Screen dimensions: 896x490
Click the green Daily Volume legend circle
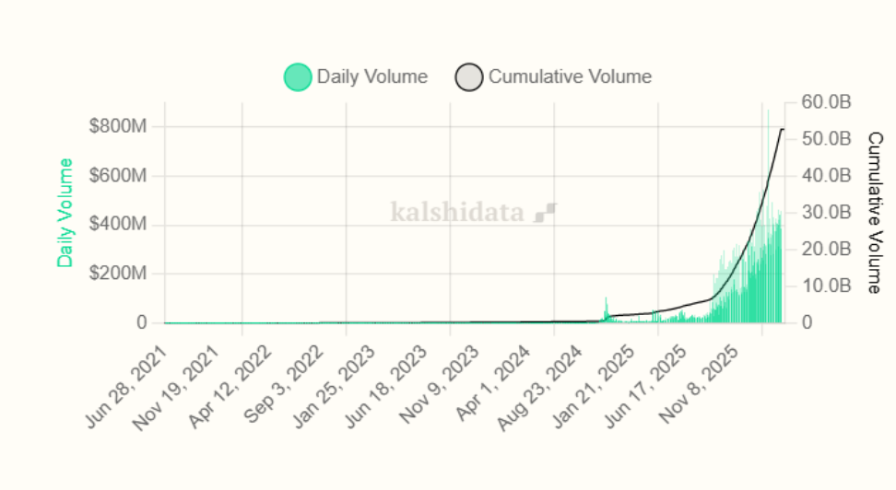coord(298,77)
